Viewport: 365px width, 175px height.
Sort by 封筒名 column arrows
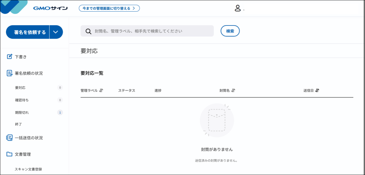(233, 91)
